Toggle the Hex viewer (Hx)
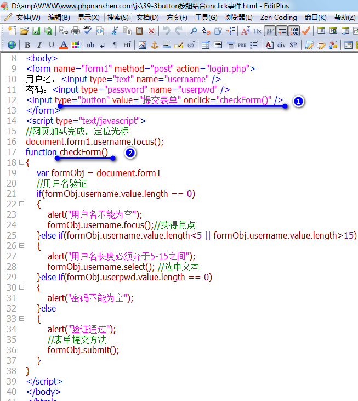Screen dimensions: 358x401 tap(257, 31)
